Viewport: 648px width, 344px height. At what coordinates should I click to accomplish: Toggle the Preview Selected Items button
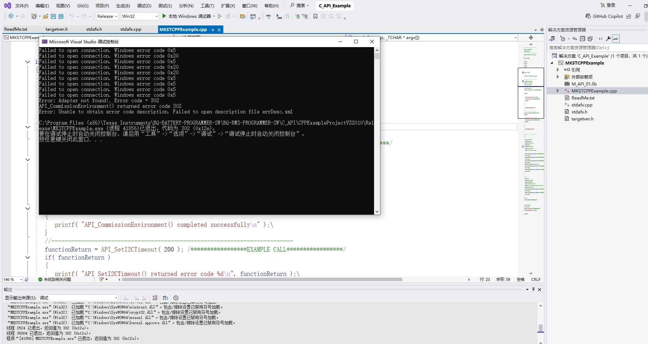pos(616,39)
